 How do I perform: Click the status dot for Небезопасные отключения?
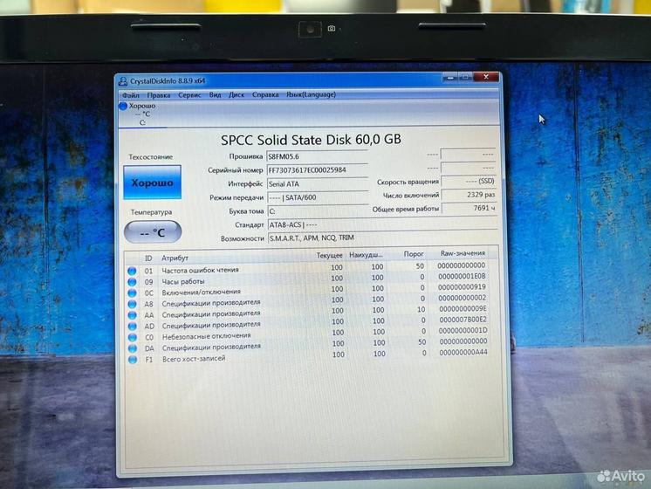click(x=133, y=337)
